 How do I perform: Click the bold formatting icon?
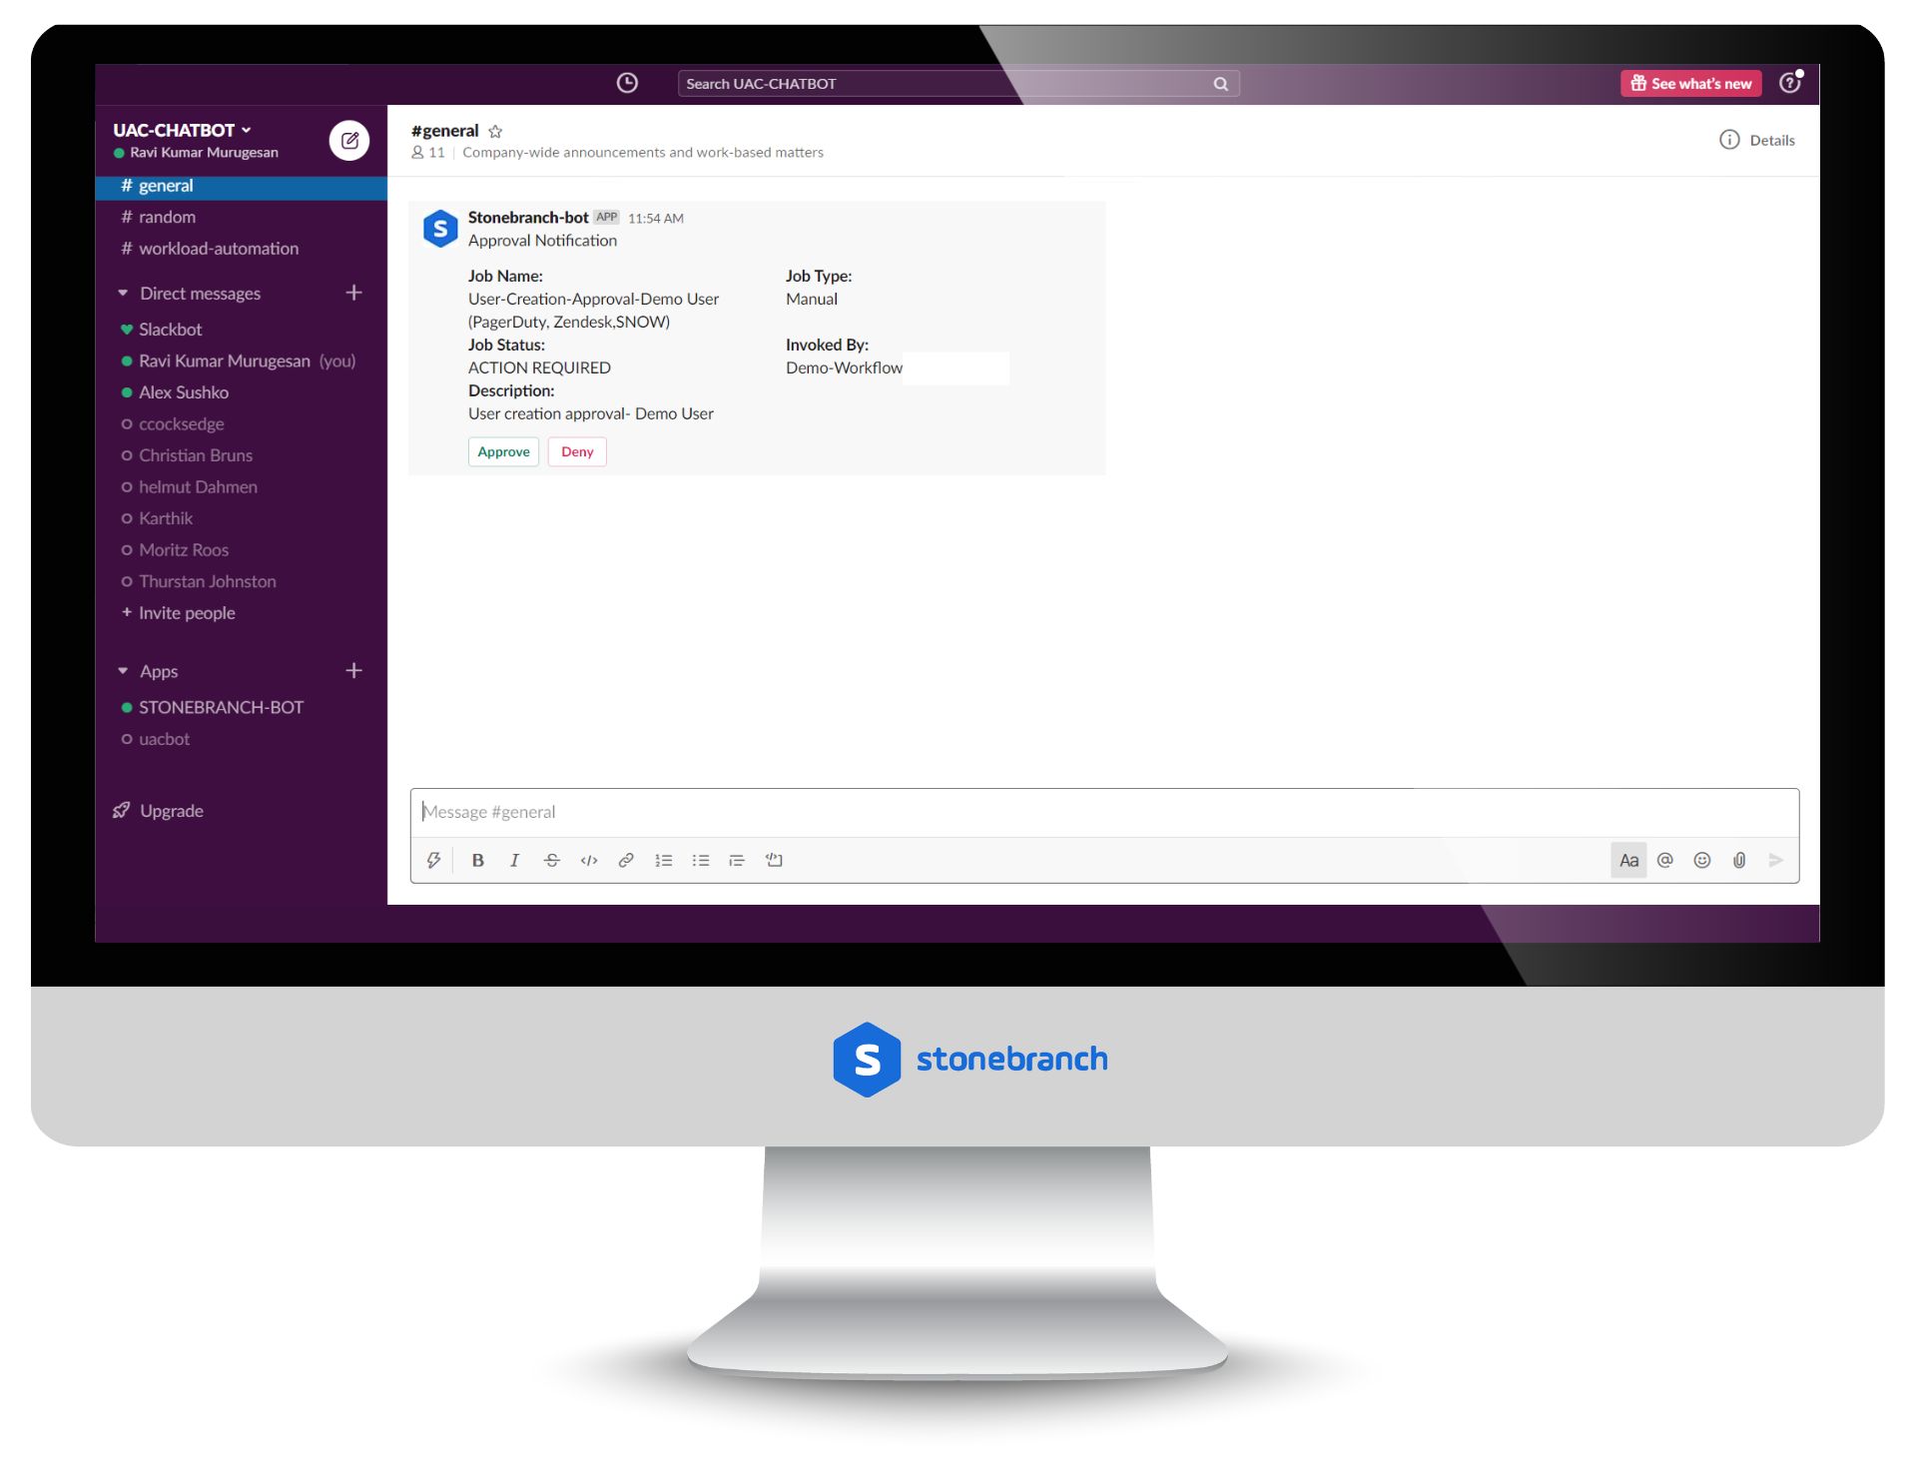pyautogui.click(x=479, y=859)
